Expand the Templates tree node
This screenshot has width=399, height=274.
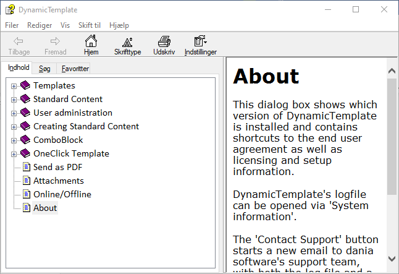tap(14, 86)
